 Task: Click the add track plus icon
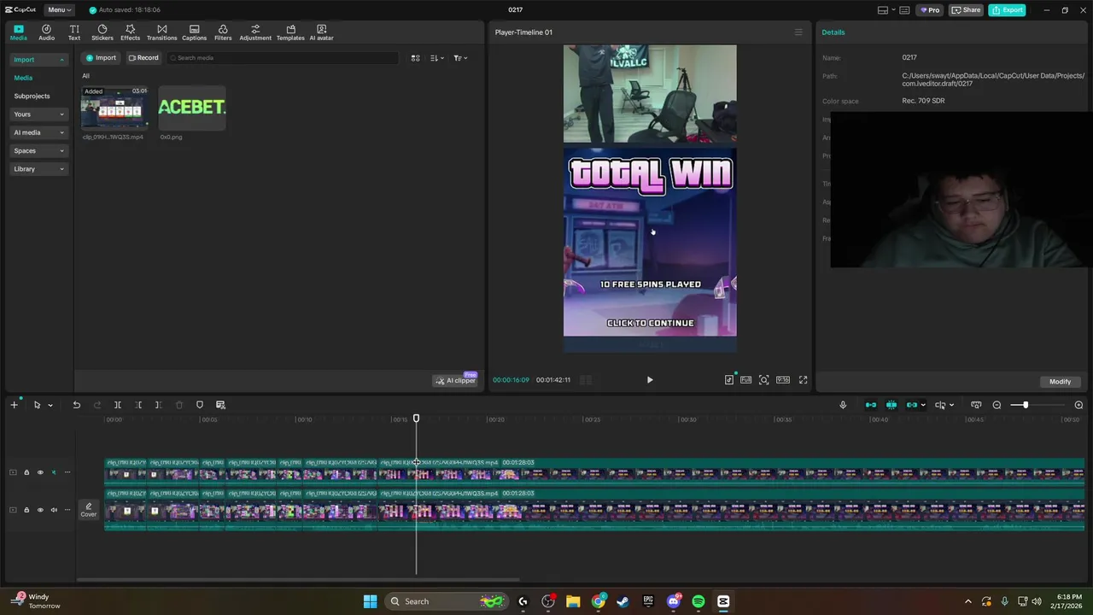pos(14,405)
